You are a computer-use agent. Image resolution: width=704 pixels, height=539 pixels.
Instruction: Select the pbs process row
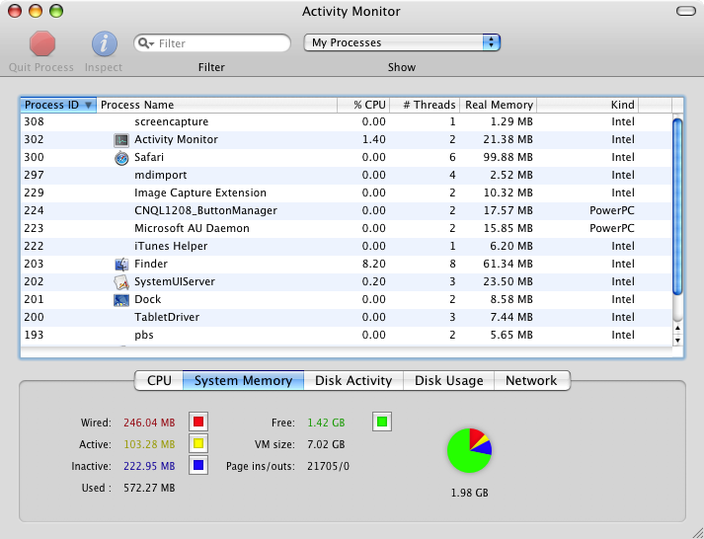347,336
